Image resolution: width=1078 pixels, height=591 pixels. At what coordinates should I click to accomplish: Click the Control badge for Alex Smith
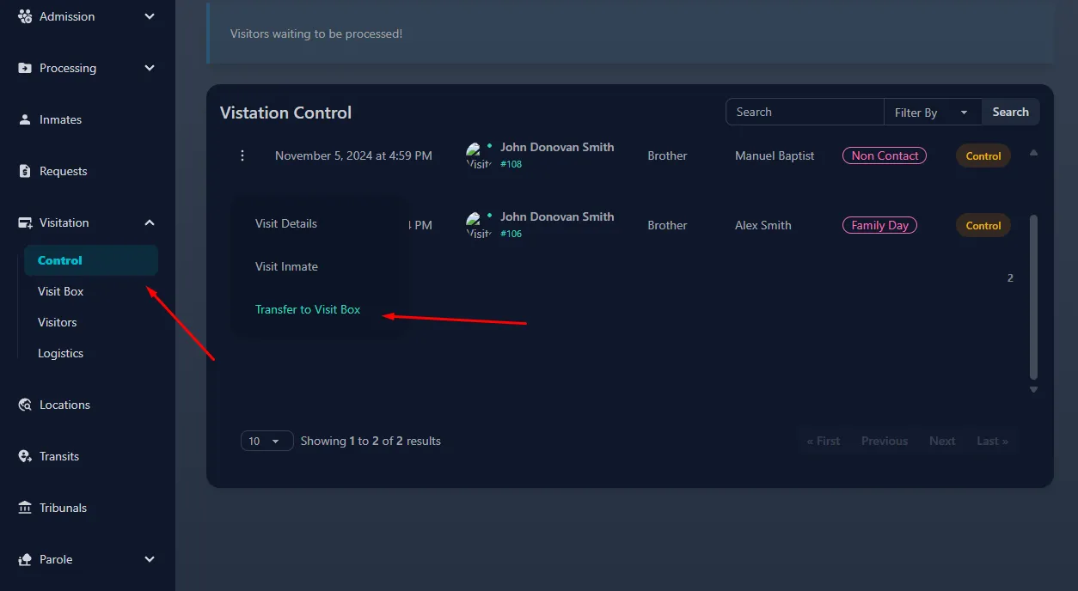[x=983, y=225]
